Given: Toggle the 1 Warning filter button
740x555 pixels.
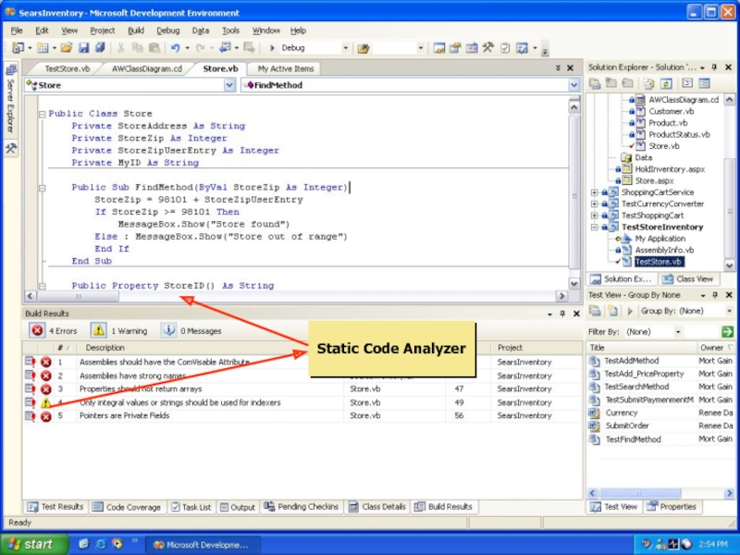Looking at the screenshot, I should point(119,330).
